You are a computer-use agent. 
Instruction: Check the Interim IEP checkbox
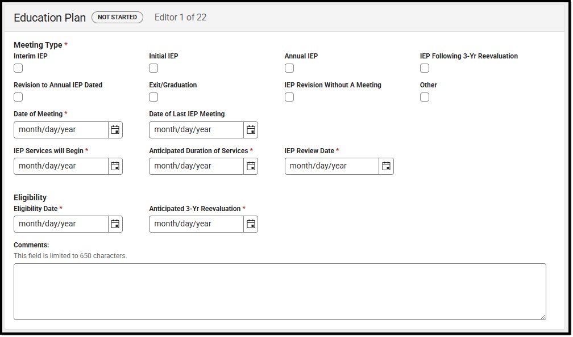(x=18, y=68)
